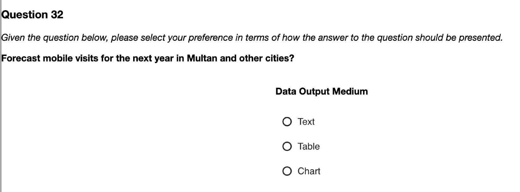Viewport: 520px width, 192px height.
Task: Click the "Question 32" heading
Action: [x=32, y=15]
